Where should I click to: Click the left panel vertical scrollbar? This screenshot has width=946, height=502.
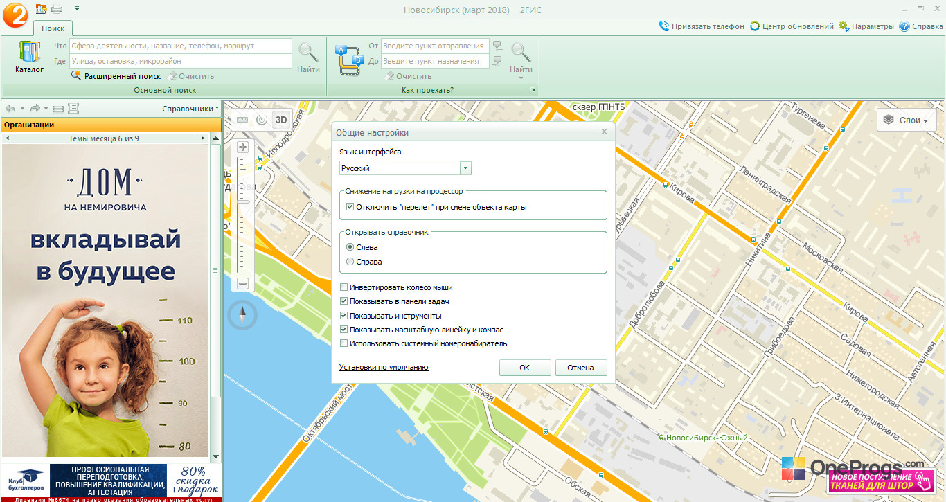[x=216, y=270]
